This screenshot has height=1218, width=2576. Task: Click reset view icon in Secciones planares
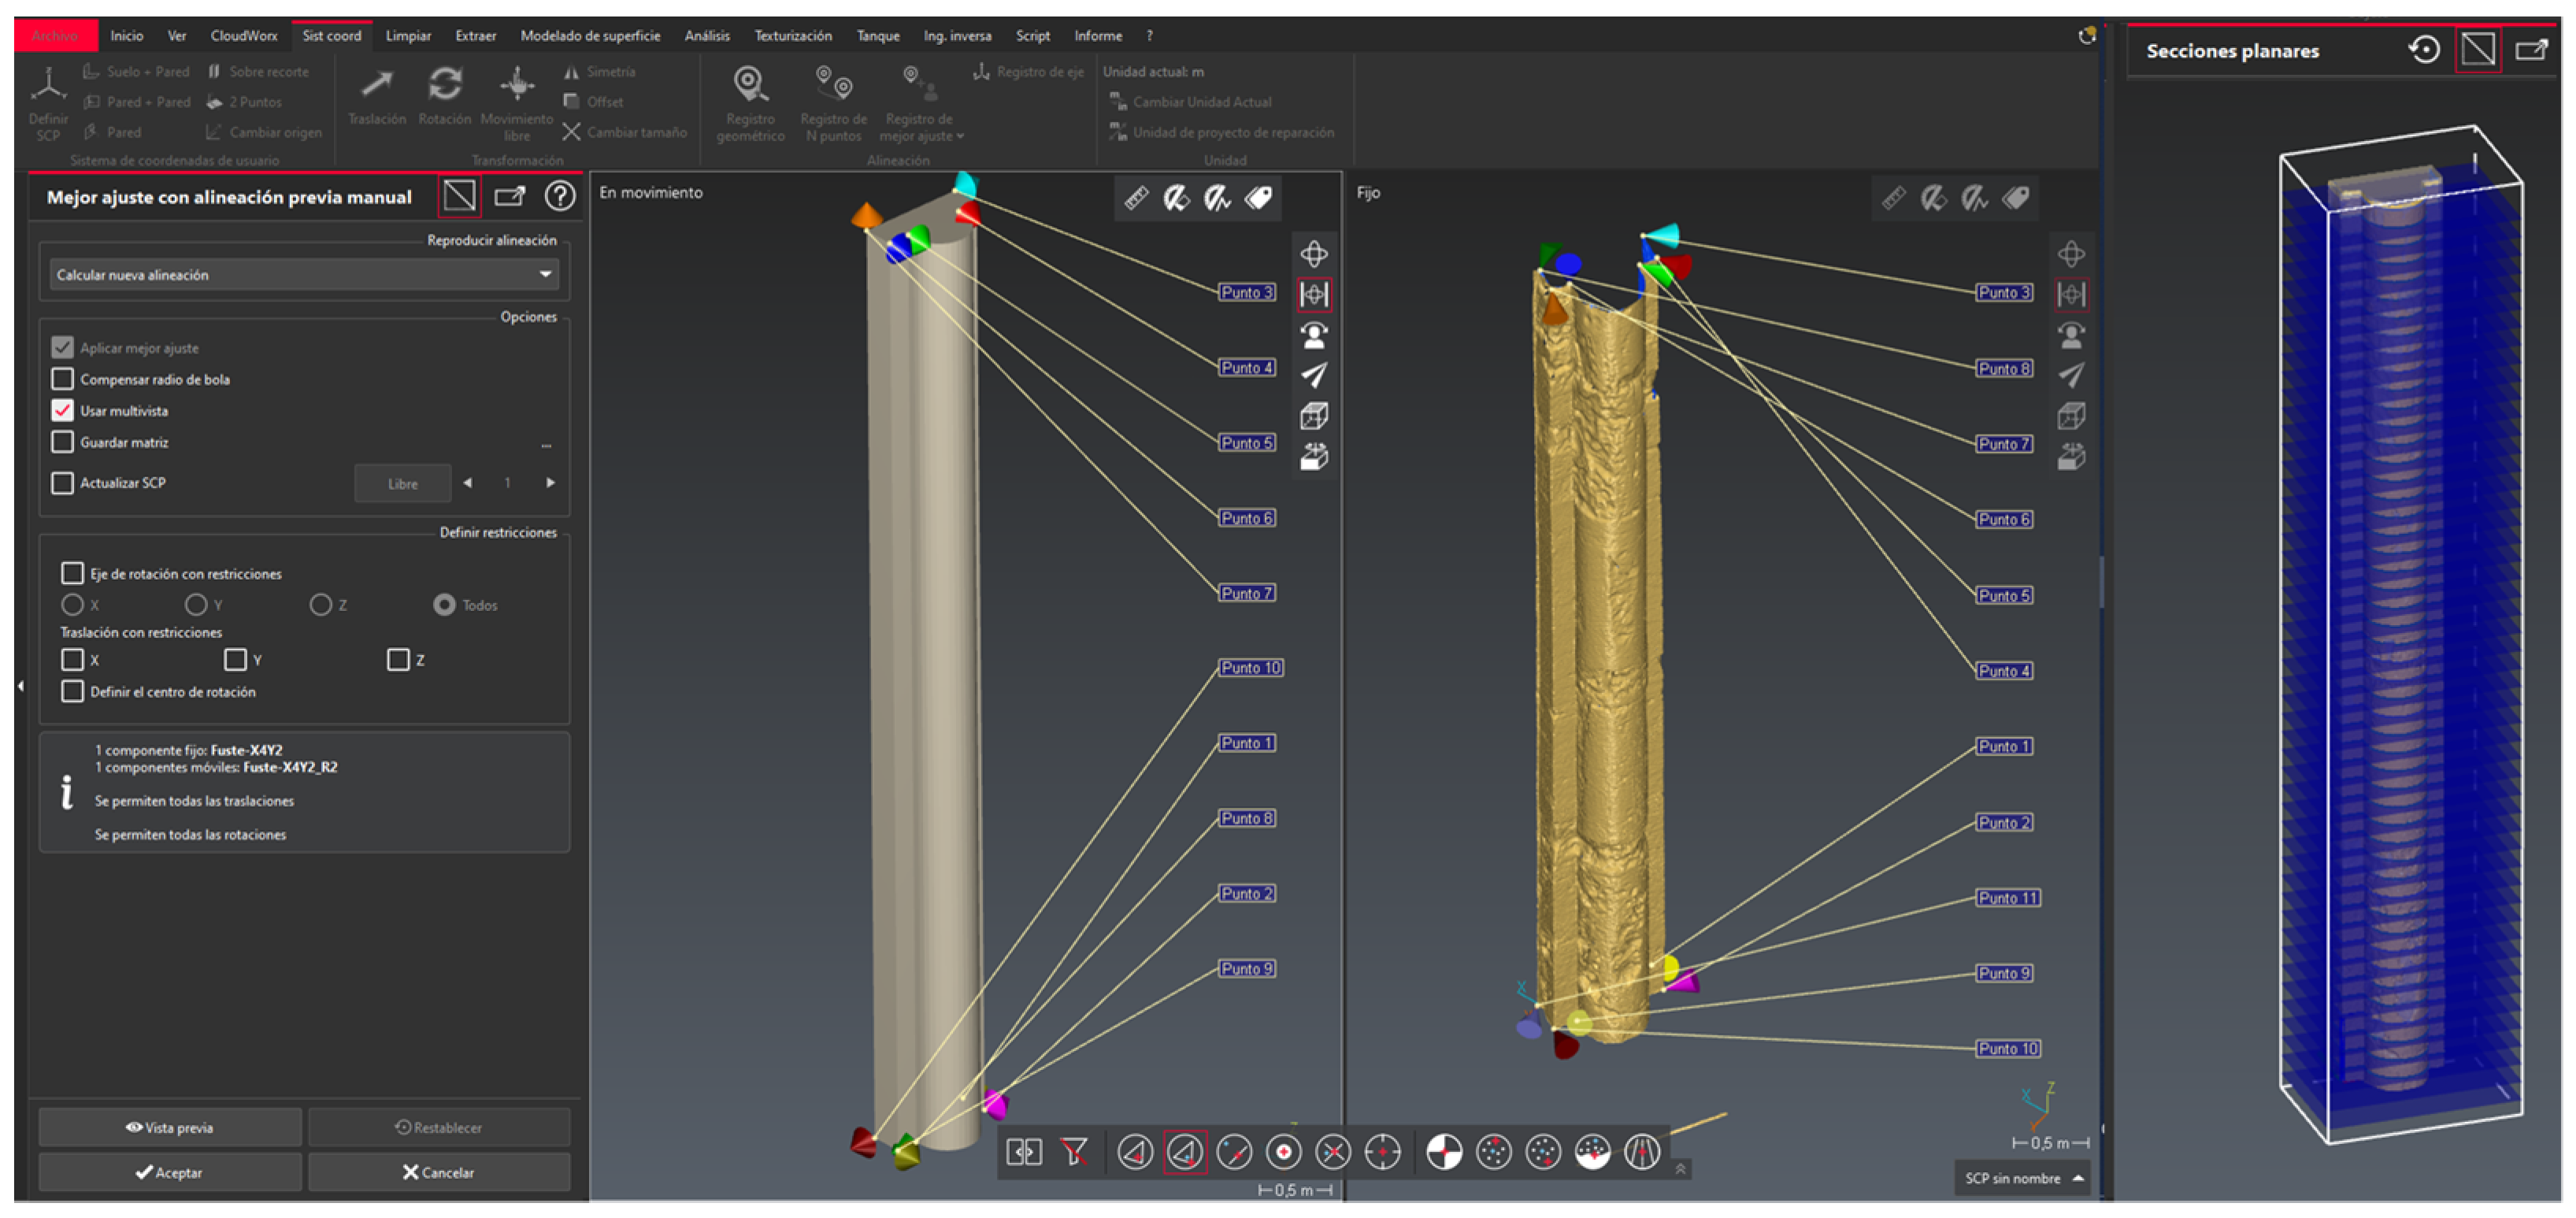pos(2423,50)
